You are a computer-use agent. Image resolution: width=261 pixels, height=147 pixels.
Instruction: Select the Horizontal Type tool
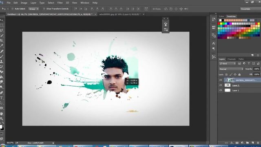(x=2, y=98)
